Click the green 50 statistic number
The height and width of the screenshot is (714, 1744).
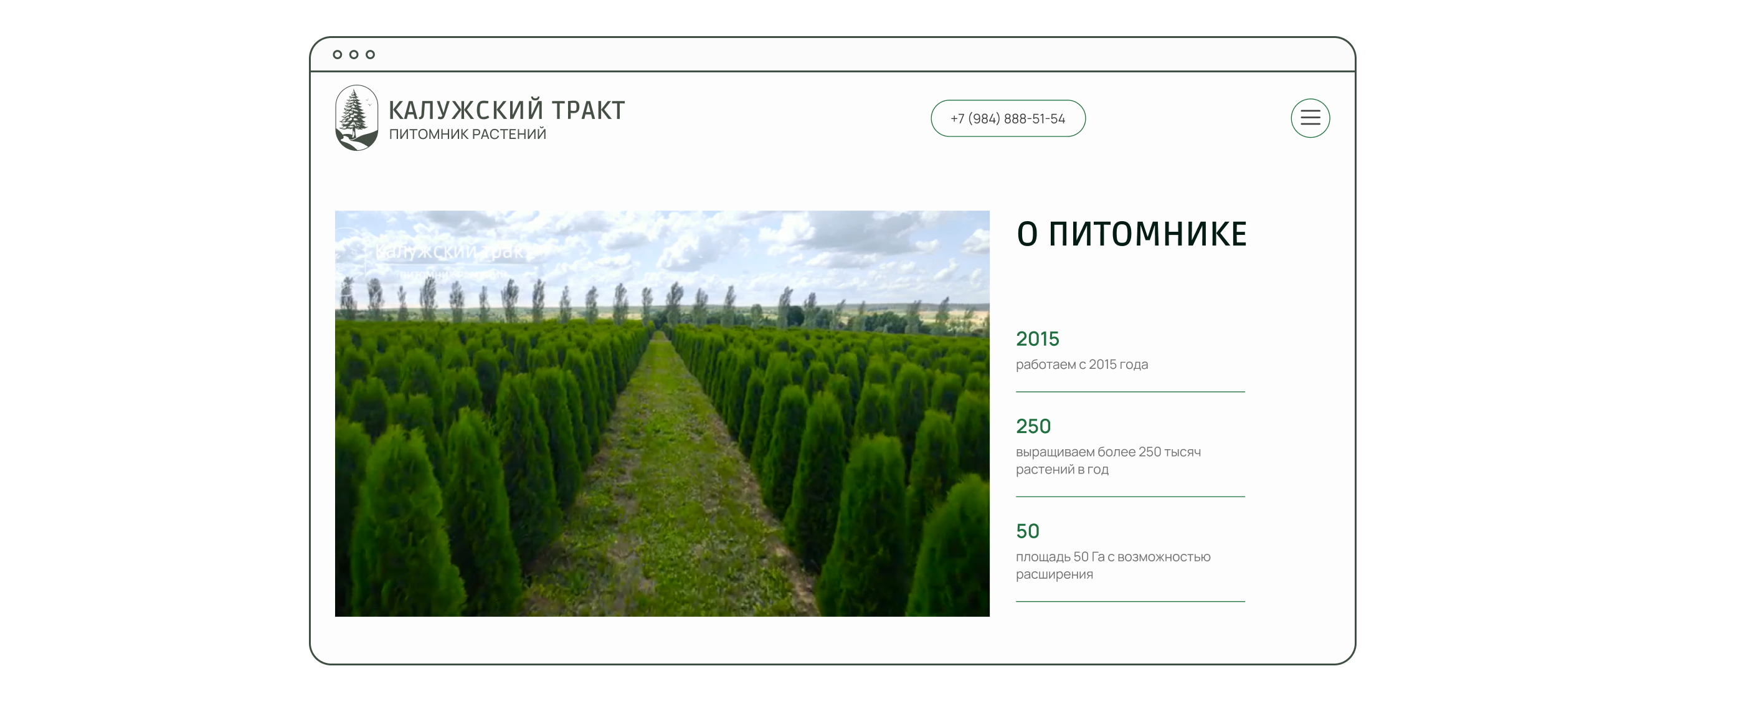pos(1027,531)
